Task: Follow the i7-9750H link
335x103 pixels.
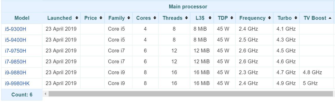Action: point(15,51)
